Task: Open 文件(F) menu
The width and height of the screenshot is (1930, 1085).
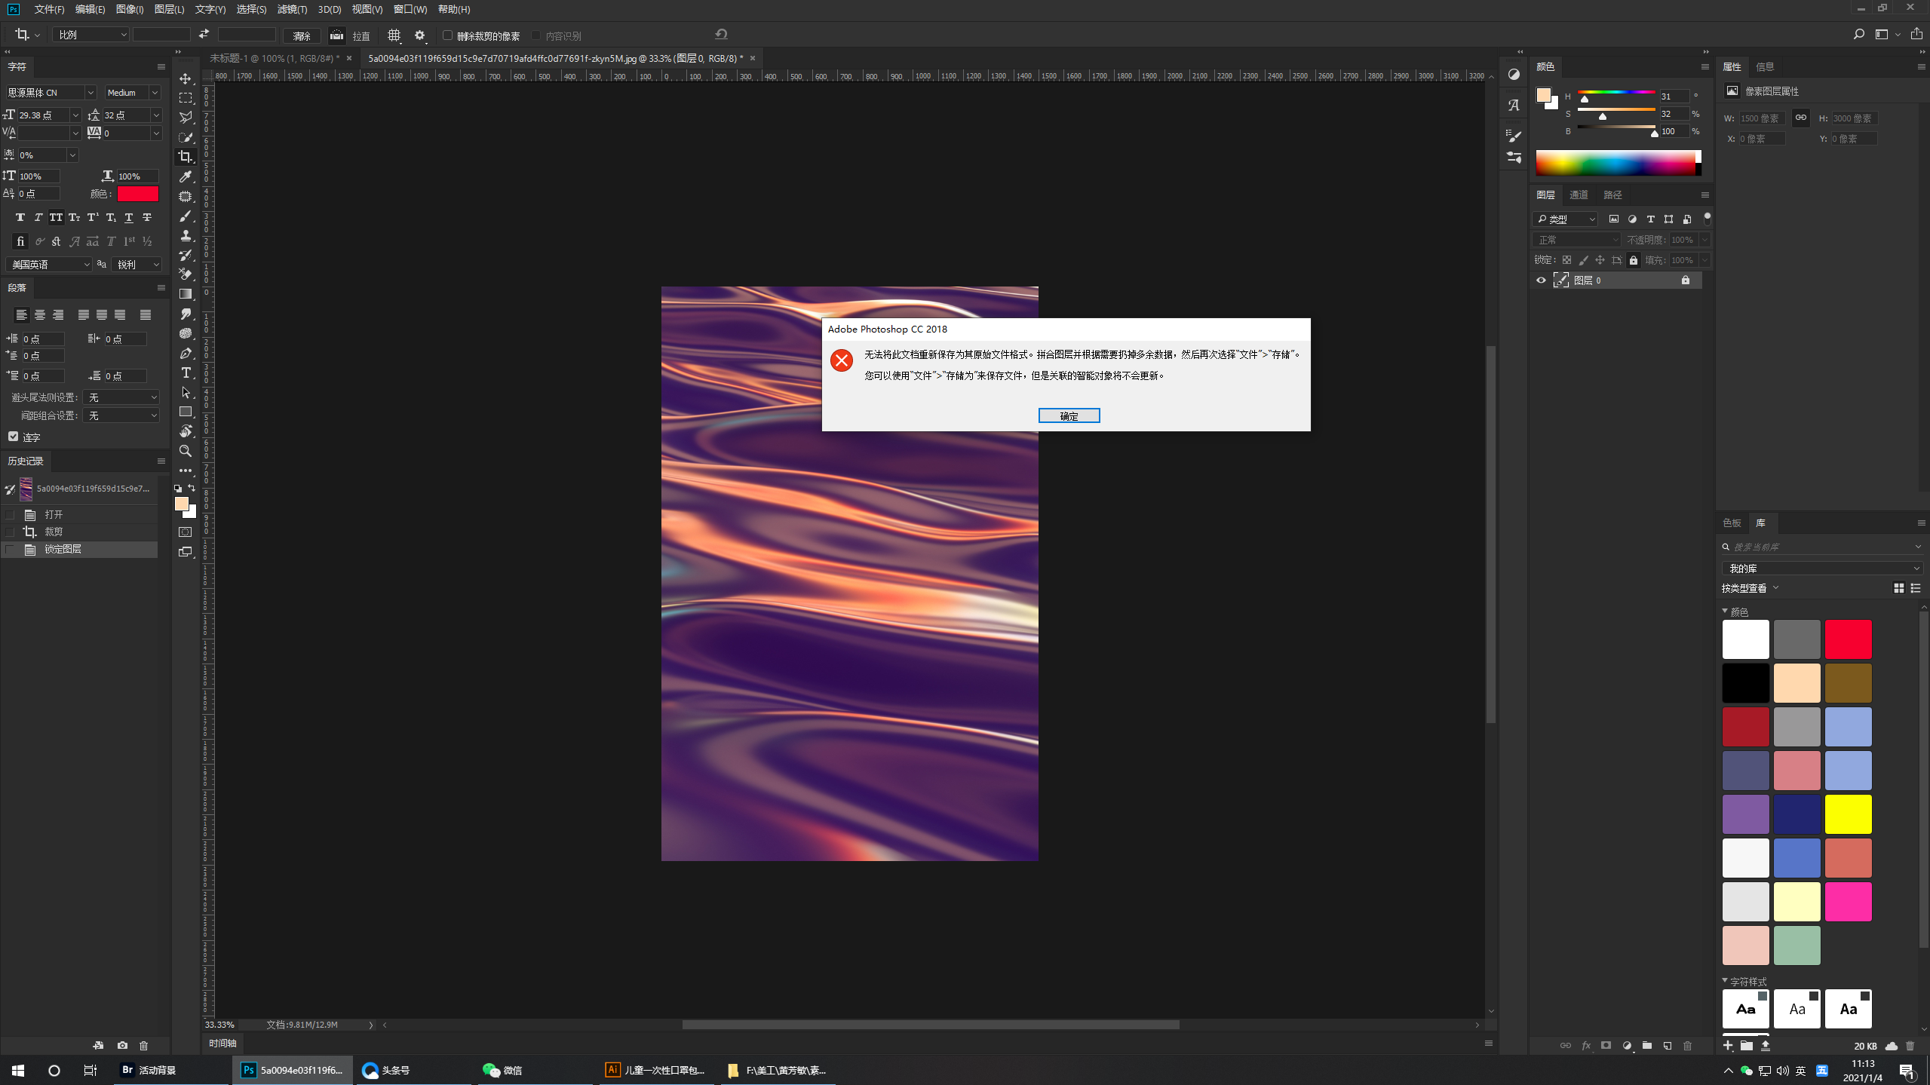Action: [49, 9]
